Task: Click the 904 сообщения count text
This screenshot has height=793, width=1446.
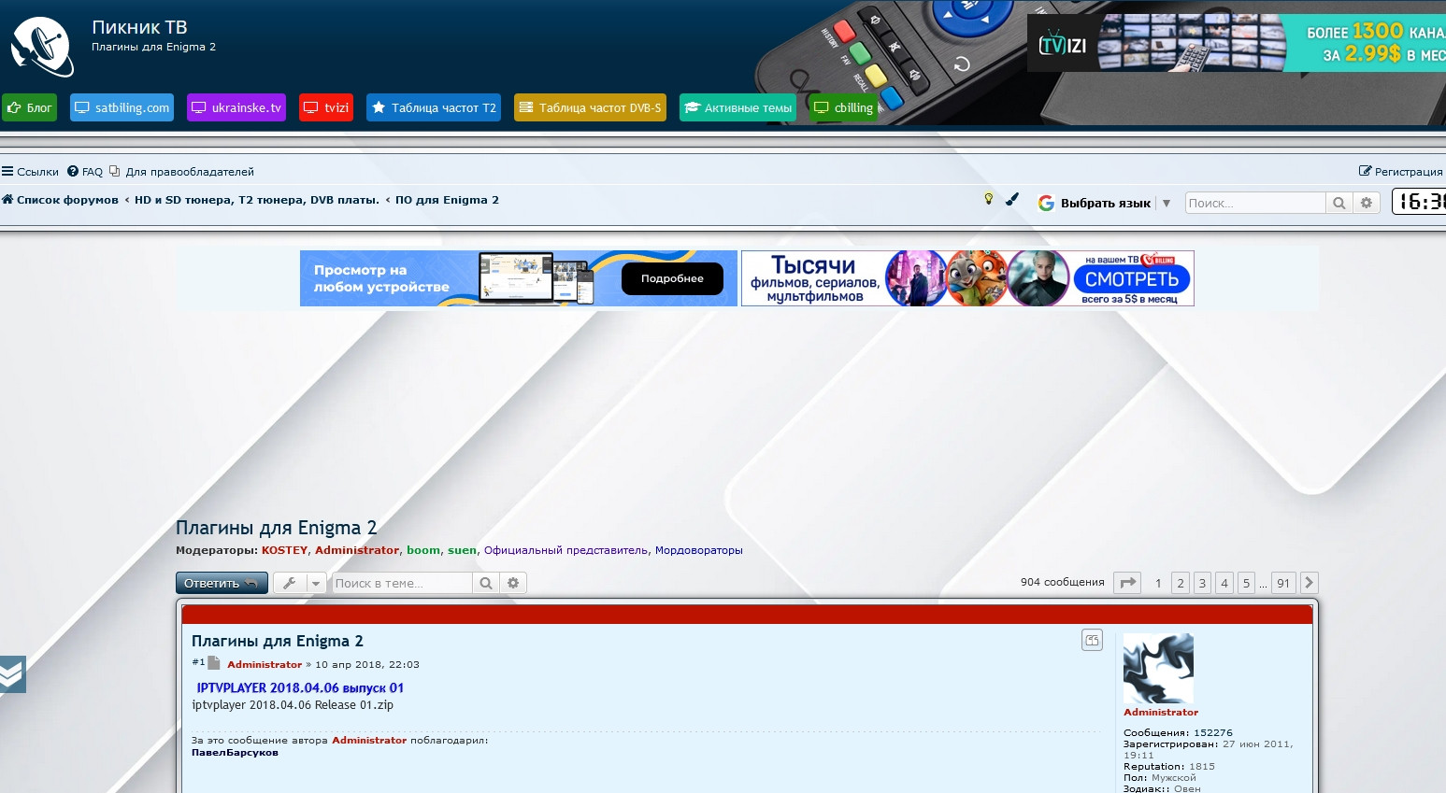Action: point(1063,582)
